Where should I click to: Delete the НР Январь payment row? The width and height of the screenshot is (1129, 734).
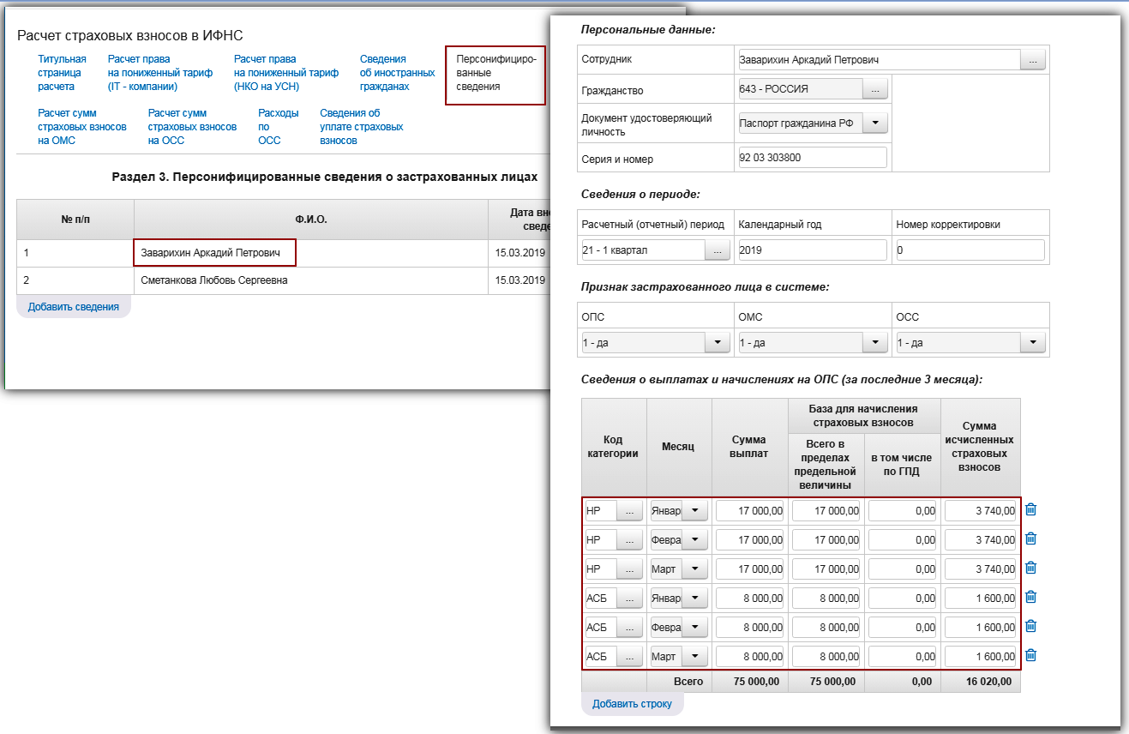tap(1031, 509)
